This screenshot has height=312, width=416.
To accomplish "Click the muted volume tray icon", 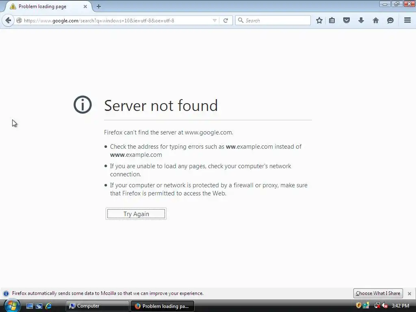I will click(385, 305).
